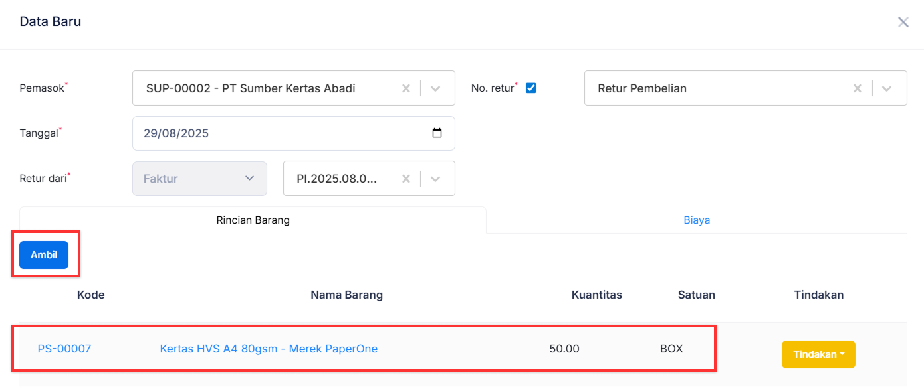Viewport: 924px width, 391px height.
Task: Click the Kuantitas column header
Action: coord(596,295)
